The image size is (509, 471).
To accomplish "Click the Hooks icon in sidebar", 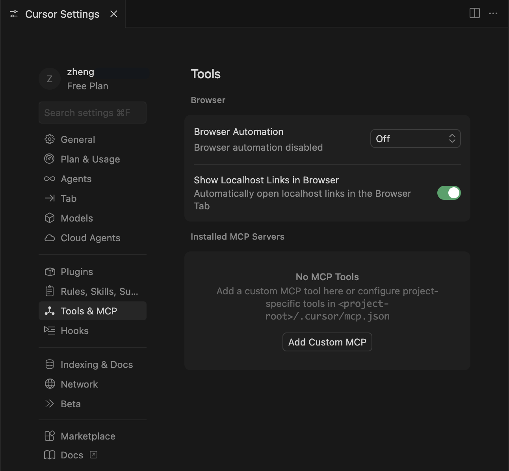I will (x=50, y=331).
